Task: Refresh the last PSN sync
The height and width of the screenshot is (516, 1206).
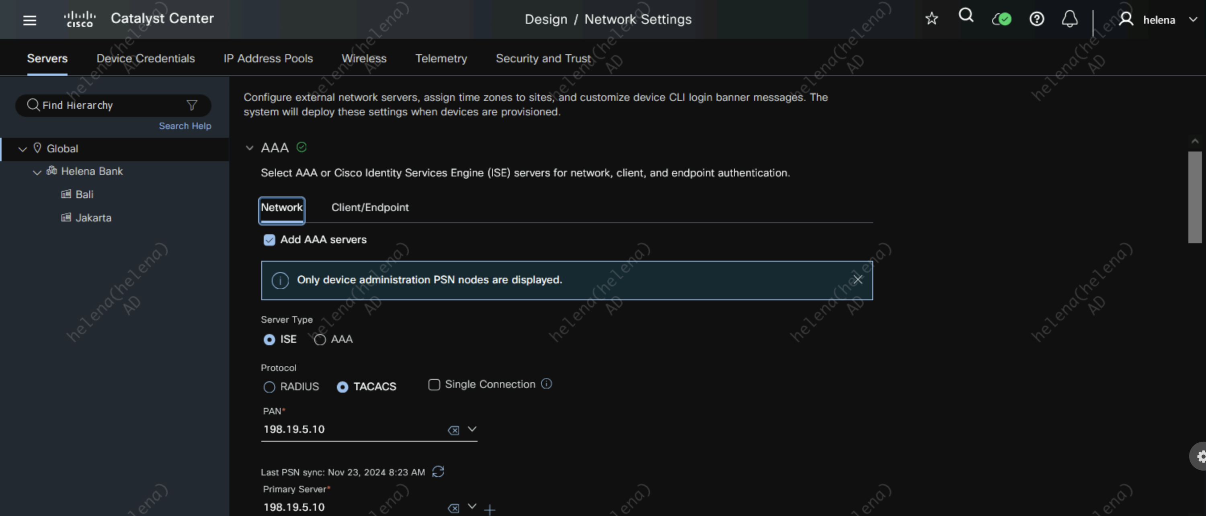Action: point(438,471)
